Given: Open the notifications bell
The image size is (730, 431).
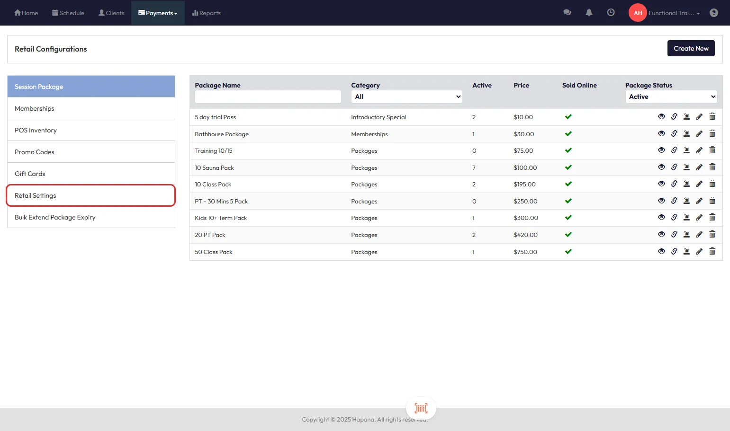Looking at the screenshot, I should click(589, 13).
